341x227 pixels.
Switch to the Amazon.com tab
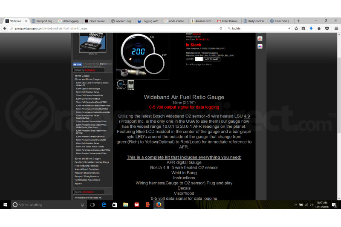pyautogui.click(x=202, y=21)
